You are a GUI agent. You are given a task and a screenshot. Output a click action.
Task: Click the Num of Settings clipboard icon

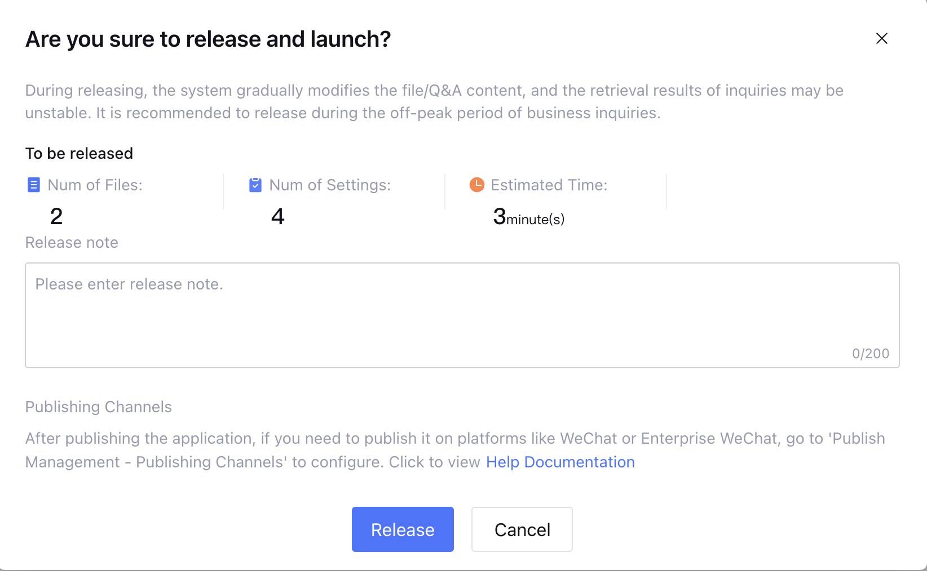tap(255, 185)
